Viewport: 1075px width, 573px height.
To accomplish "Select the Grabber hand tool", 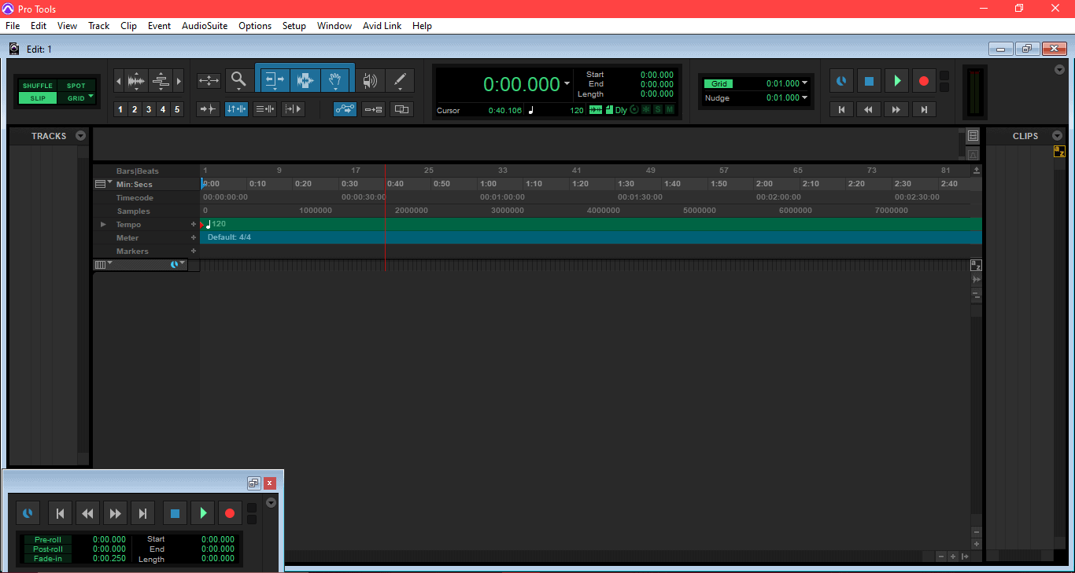I will click(x=335, y=79).
